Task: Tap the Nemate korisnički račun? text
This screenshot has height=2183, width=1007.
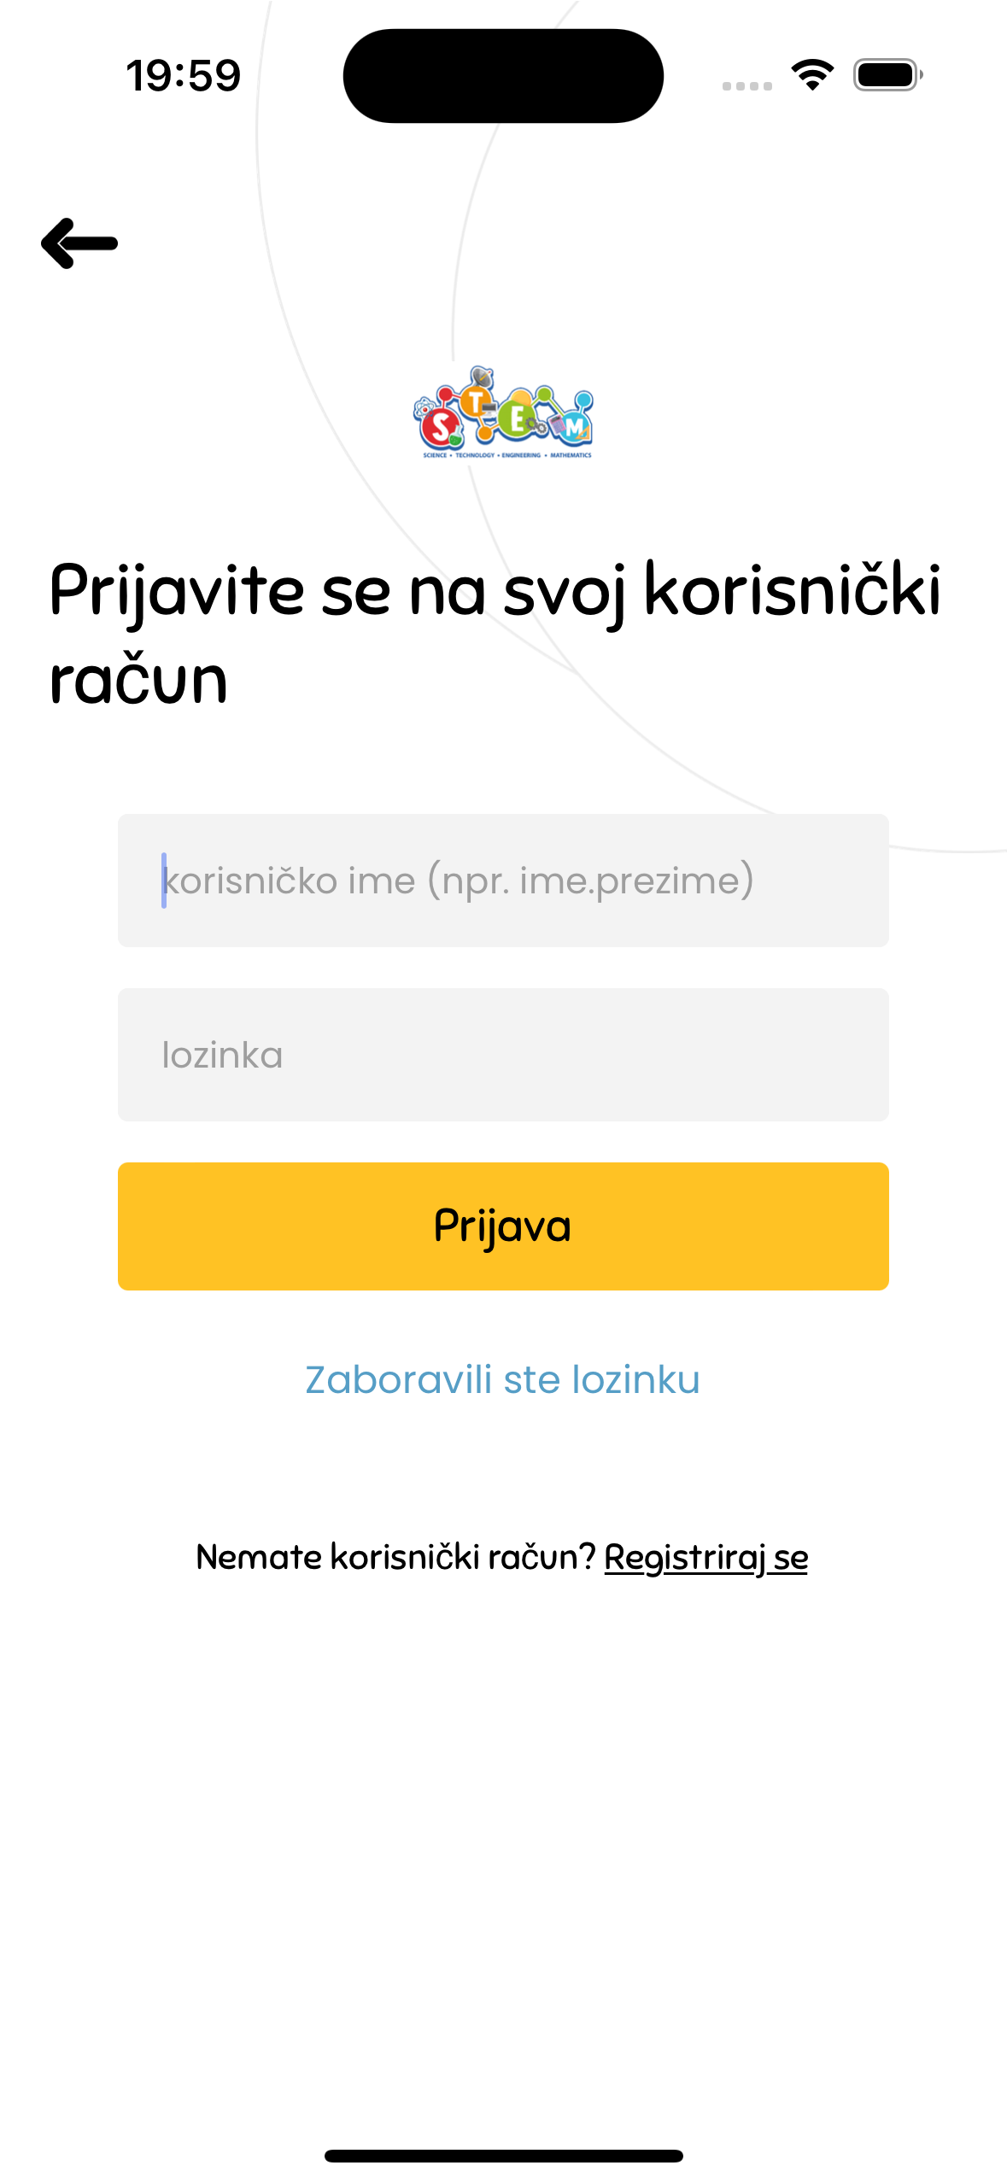Action: pyautogui.click(x=395, y=1557)
